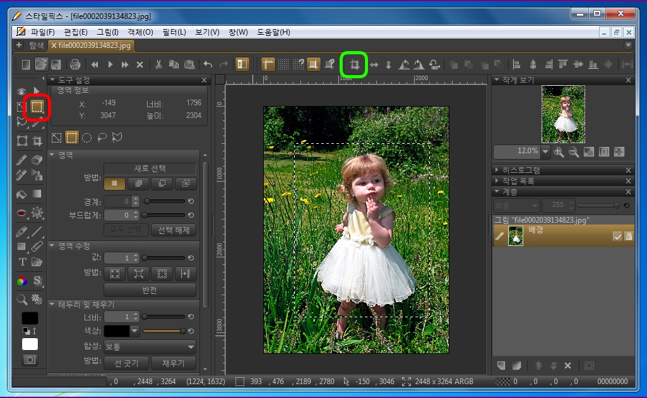Open the 파일(F) menu

(42, 32)
